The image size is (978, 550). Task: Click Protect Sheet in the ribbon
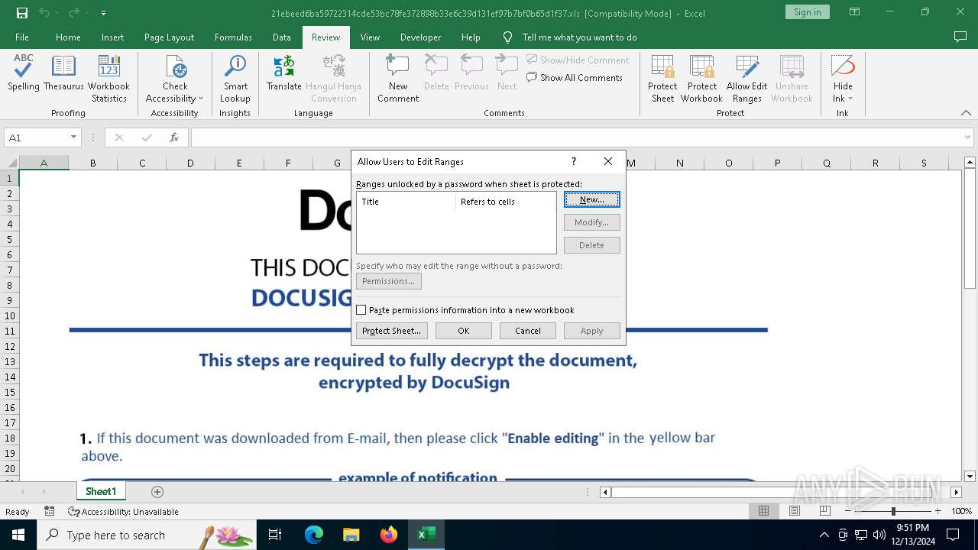(662, 79)
